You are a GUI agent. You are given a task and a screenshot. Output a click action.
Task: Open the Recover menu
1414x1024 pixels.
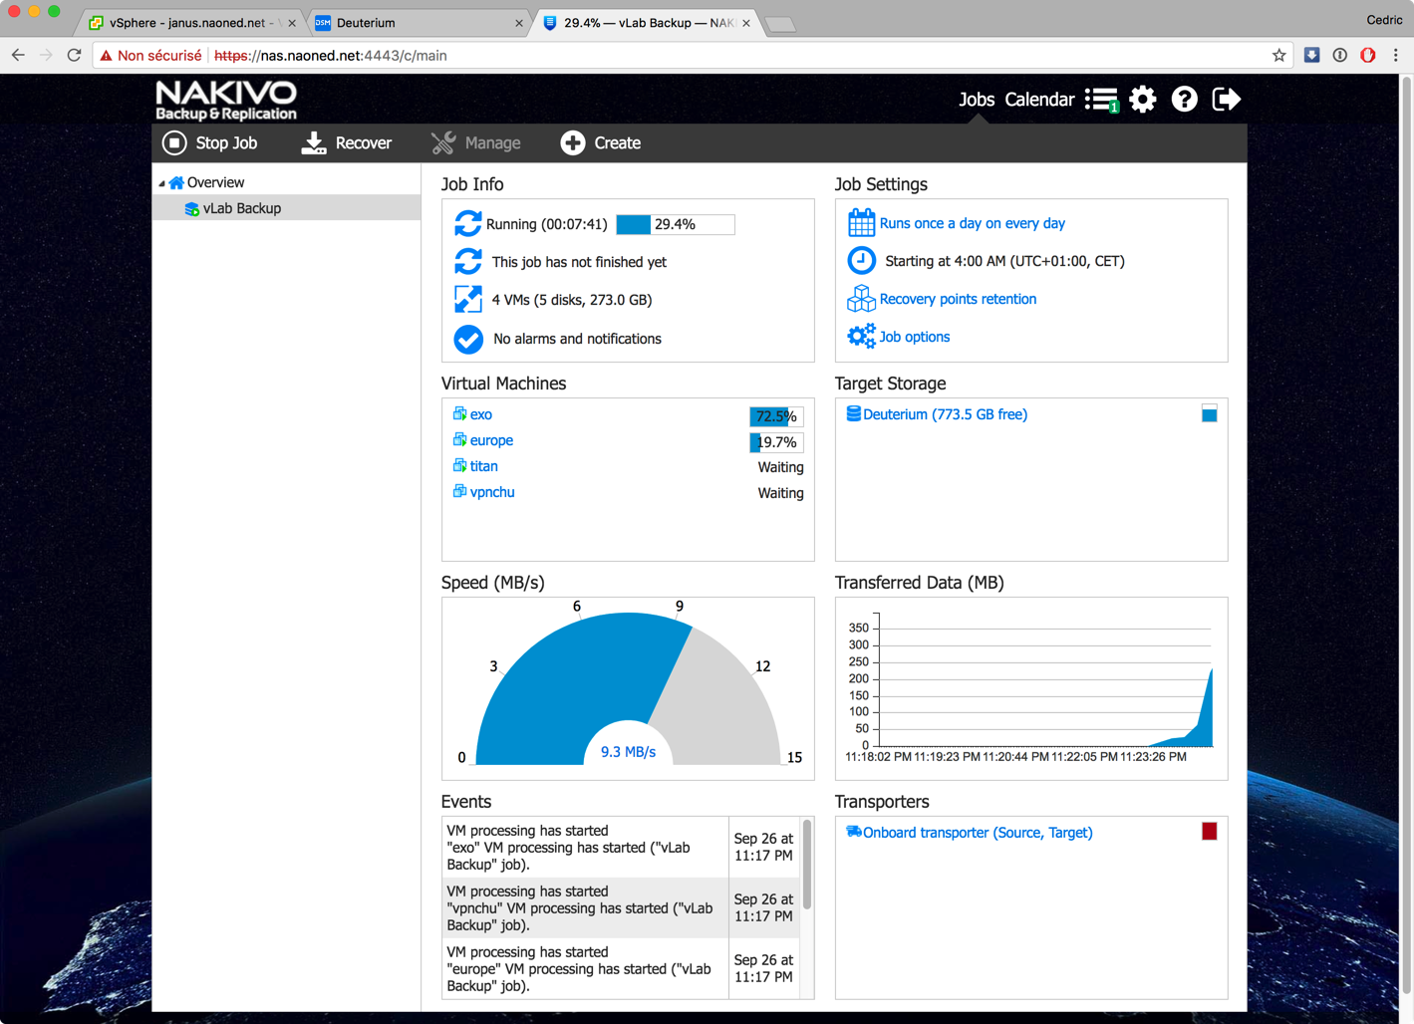coord(347,143)
